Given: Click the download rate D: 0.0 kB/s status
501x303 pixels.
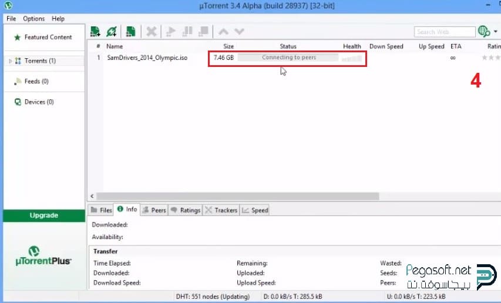Looking at the screenshot, I should pos(292,297).
